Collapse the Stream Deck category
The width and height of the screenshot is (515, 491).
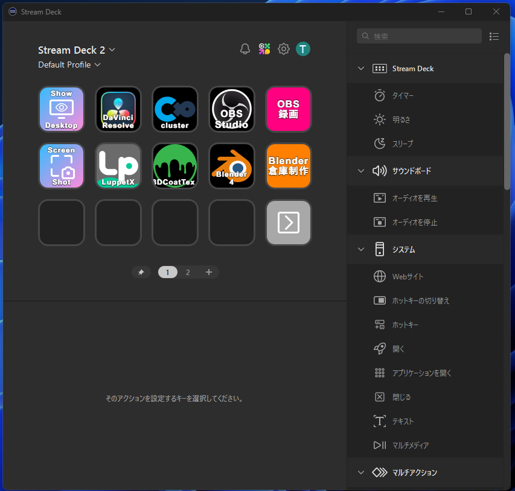[361, 68]
